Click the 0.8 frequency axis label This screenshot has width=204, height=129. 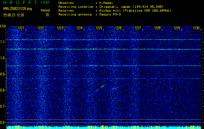(3, 90)
